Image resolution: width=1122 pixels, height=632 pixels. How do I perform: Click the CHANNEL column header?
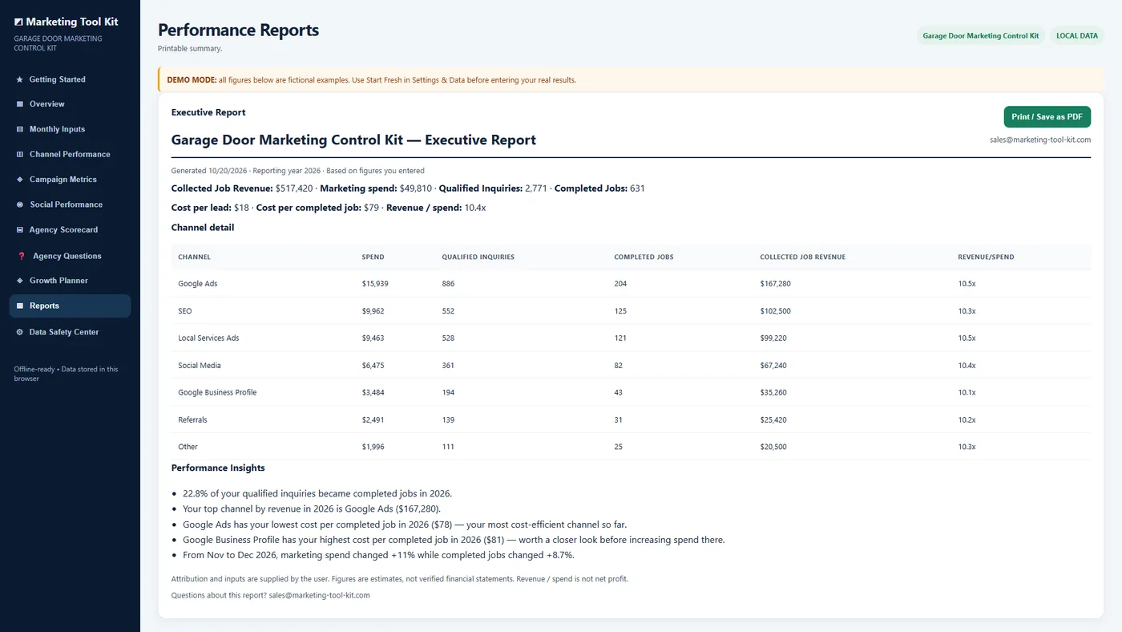pyautogui.click(x=194, y=257)
